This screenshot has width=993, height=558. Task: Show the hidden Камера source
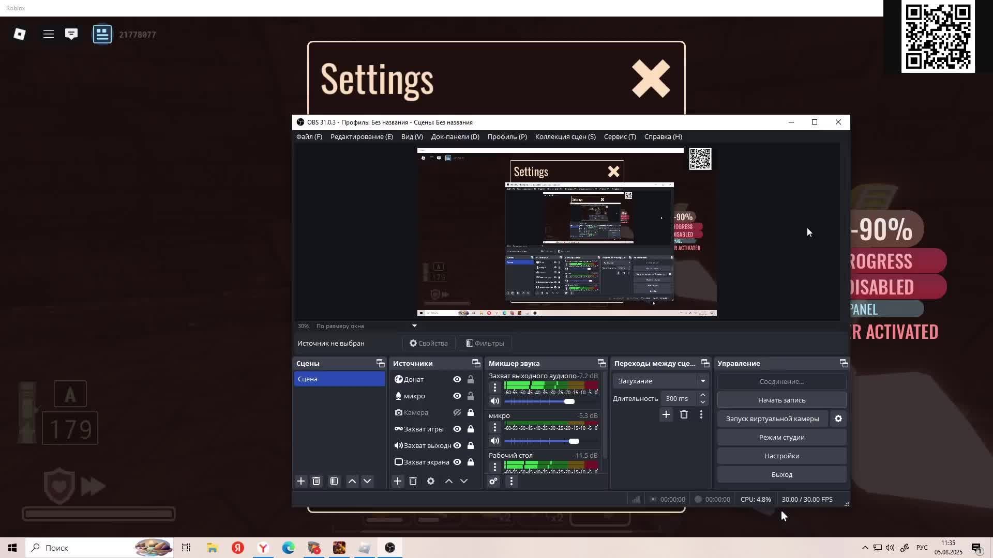point(457,412)
